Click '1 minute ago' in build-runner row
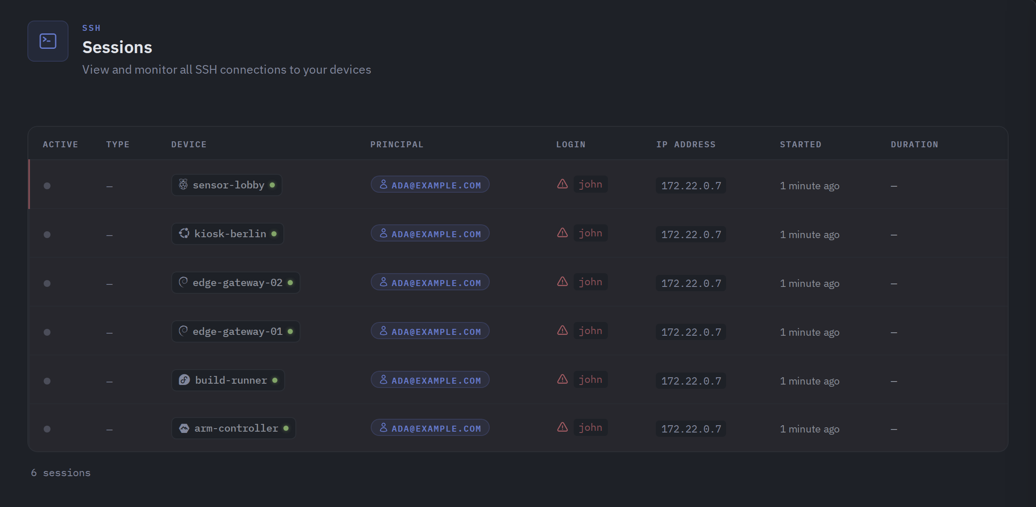Image resolution: width=1036 pixels, height=507 pixels. click(810, 381)
